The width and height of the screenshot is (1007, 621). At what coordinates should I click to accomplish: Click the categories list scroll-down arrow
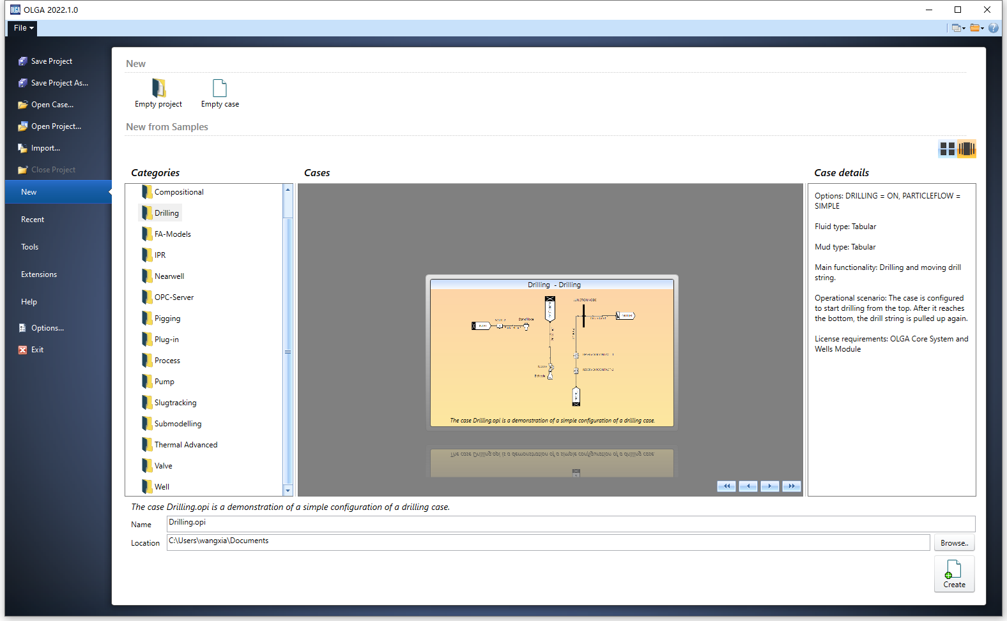[x=288, y=490]
